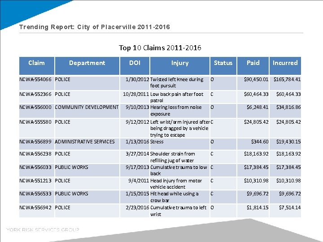Select claim number NCWA-556899
The width and height of the screenshot is (323, 242).
[35, 142]
